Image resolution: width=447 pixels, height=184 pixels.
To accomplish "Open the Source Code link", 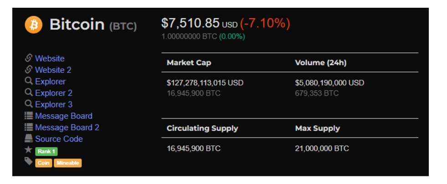I will 59,139.
